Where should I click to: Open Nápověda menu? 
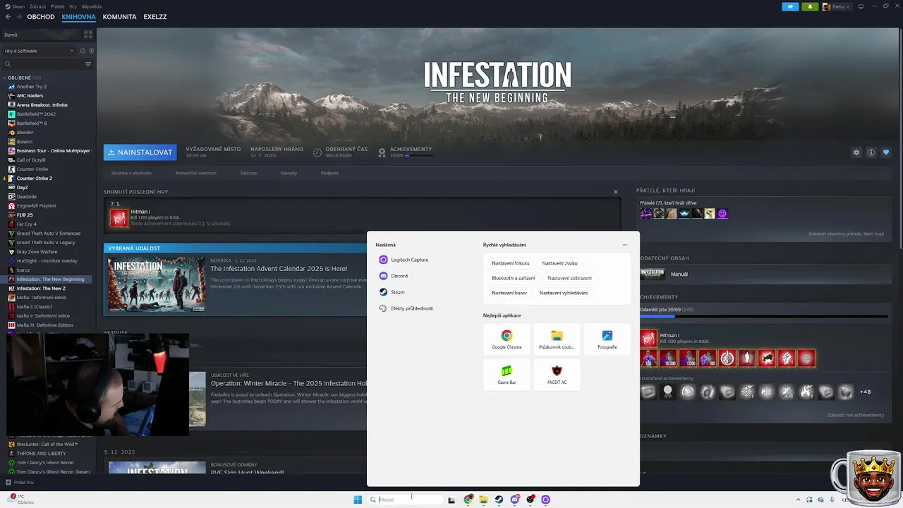click(x=92, y=6)
